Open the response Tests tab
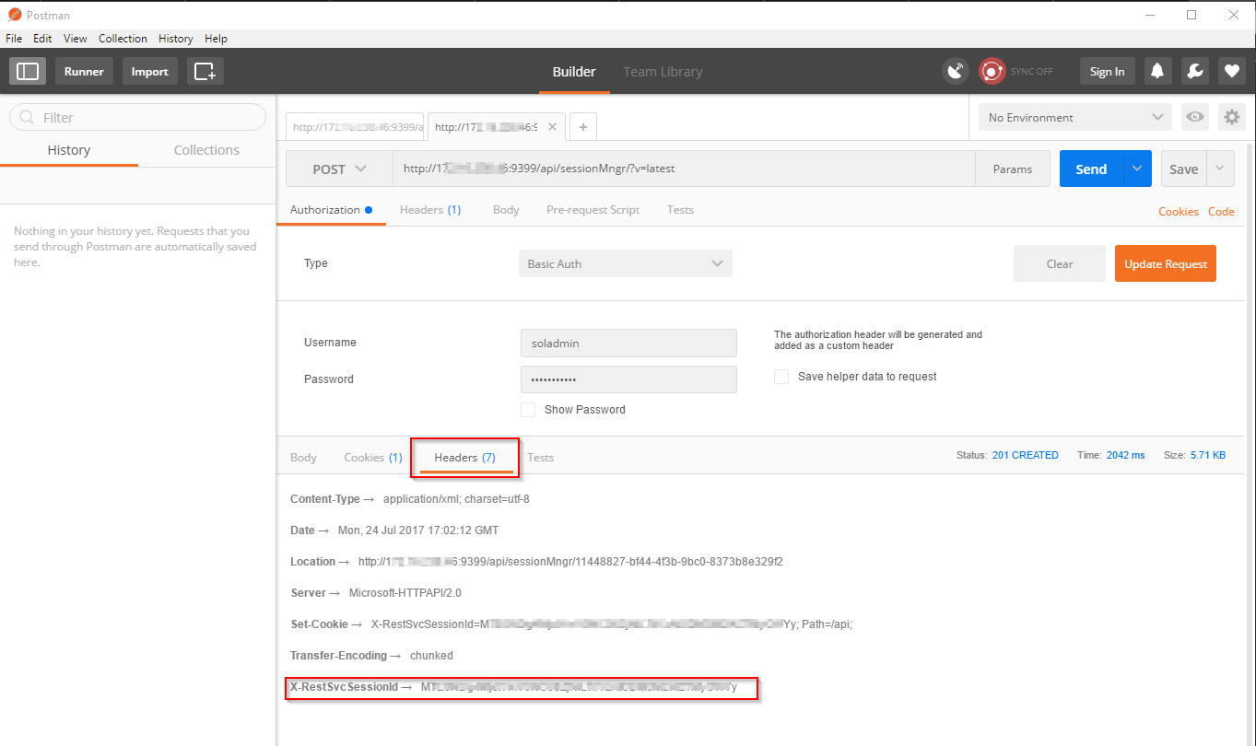 [540, 457]
